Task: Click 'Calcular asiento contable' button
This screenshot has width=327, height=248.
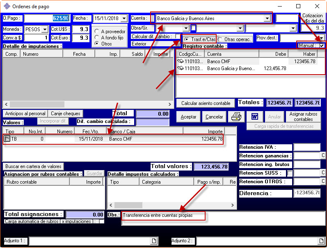Action: [206, 103]
